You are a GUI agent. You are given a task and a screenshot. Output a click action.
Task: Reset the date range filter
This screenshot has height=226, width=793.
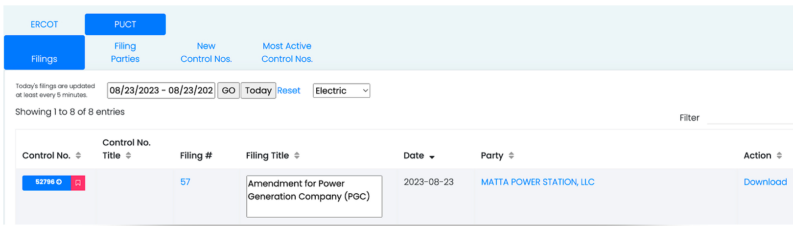[x=289, y=90]
